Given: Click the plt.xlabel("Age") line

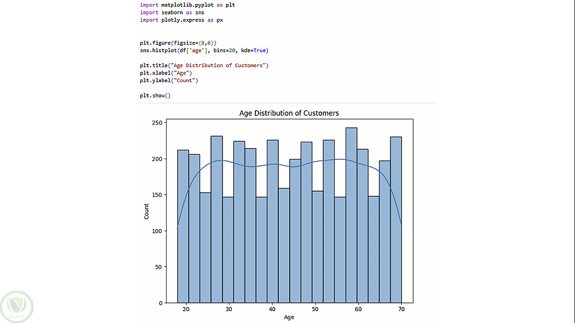Looking at the screenshot, I should pos(166,73).
